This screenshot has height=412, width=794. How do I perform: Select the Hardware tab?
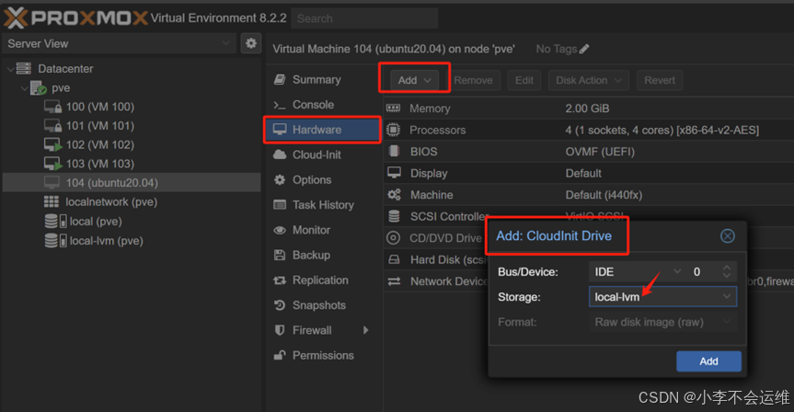click(x=323, y=130)
